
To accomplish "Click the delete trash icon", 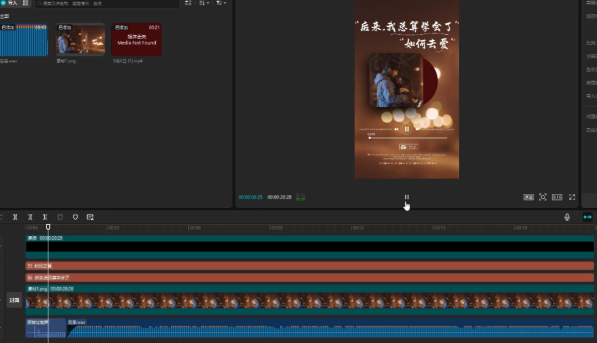I will pyautogui.click(x=60, y=217).
